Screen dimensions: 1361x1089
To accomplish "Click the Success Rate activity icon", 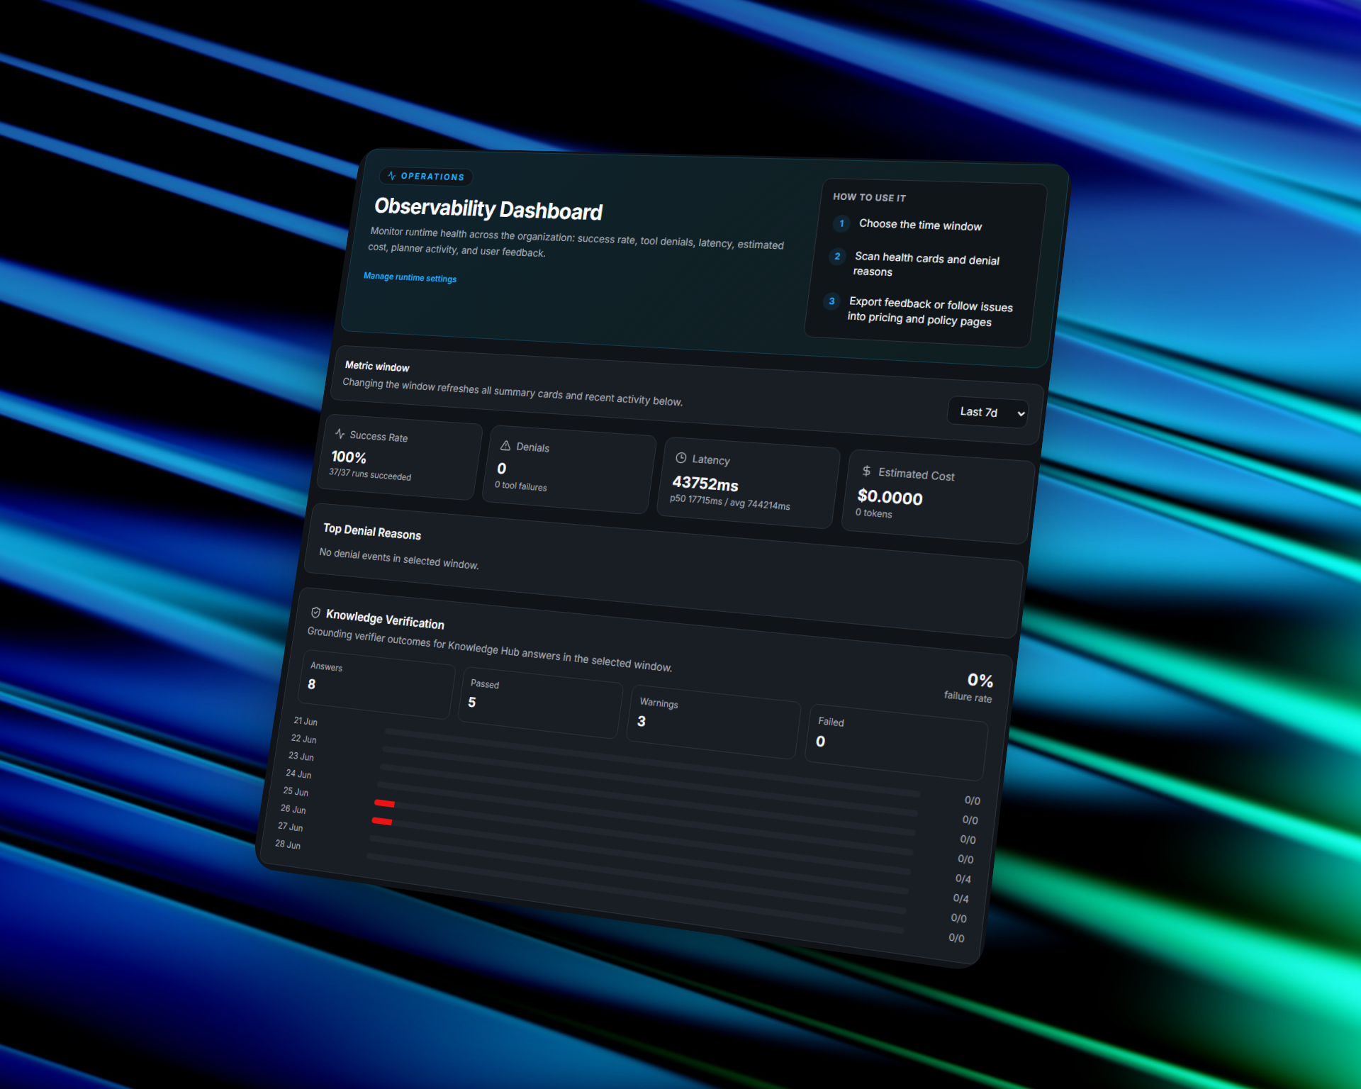I will tap(340, 434).
